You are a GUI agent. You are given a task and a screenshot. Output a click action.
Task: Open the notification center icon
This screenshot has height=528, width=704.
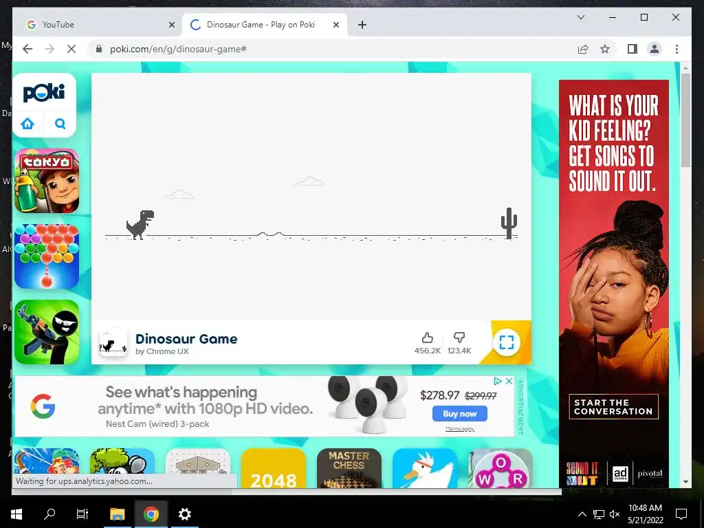681,514
